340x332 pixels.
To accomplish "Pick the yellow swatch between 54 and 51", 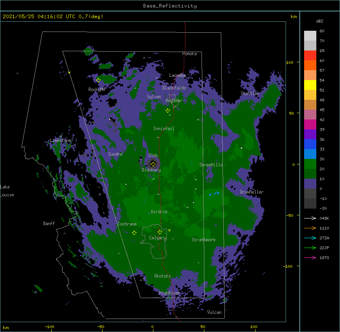I will [x=310, y=85].
